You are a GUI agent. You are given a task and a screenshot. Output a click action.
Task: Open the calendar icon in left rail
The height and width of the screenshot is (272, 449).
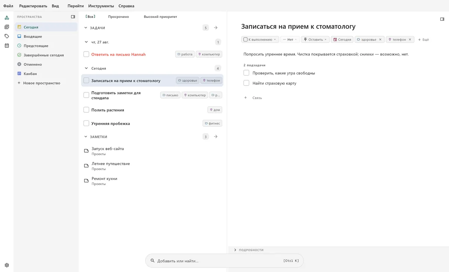[x=7, y=46]
